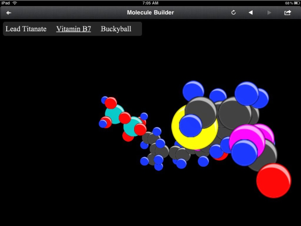This screenshot has width=301, height=226.
Task: Tap the large red atom at bottom right
Action: pyautogui.click(x=274, y=181)
